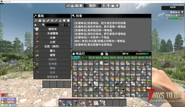Select the 木棒 recipe

point(52,38)
